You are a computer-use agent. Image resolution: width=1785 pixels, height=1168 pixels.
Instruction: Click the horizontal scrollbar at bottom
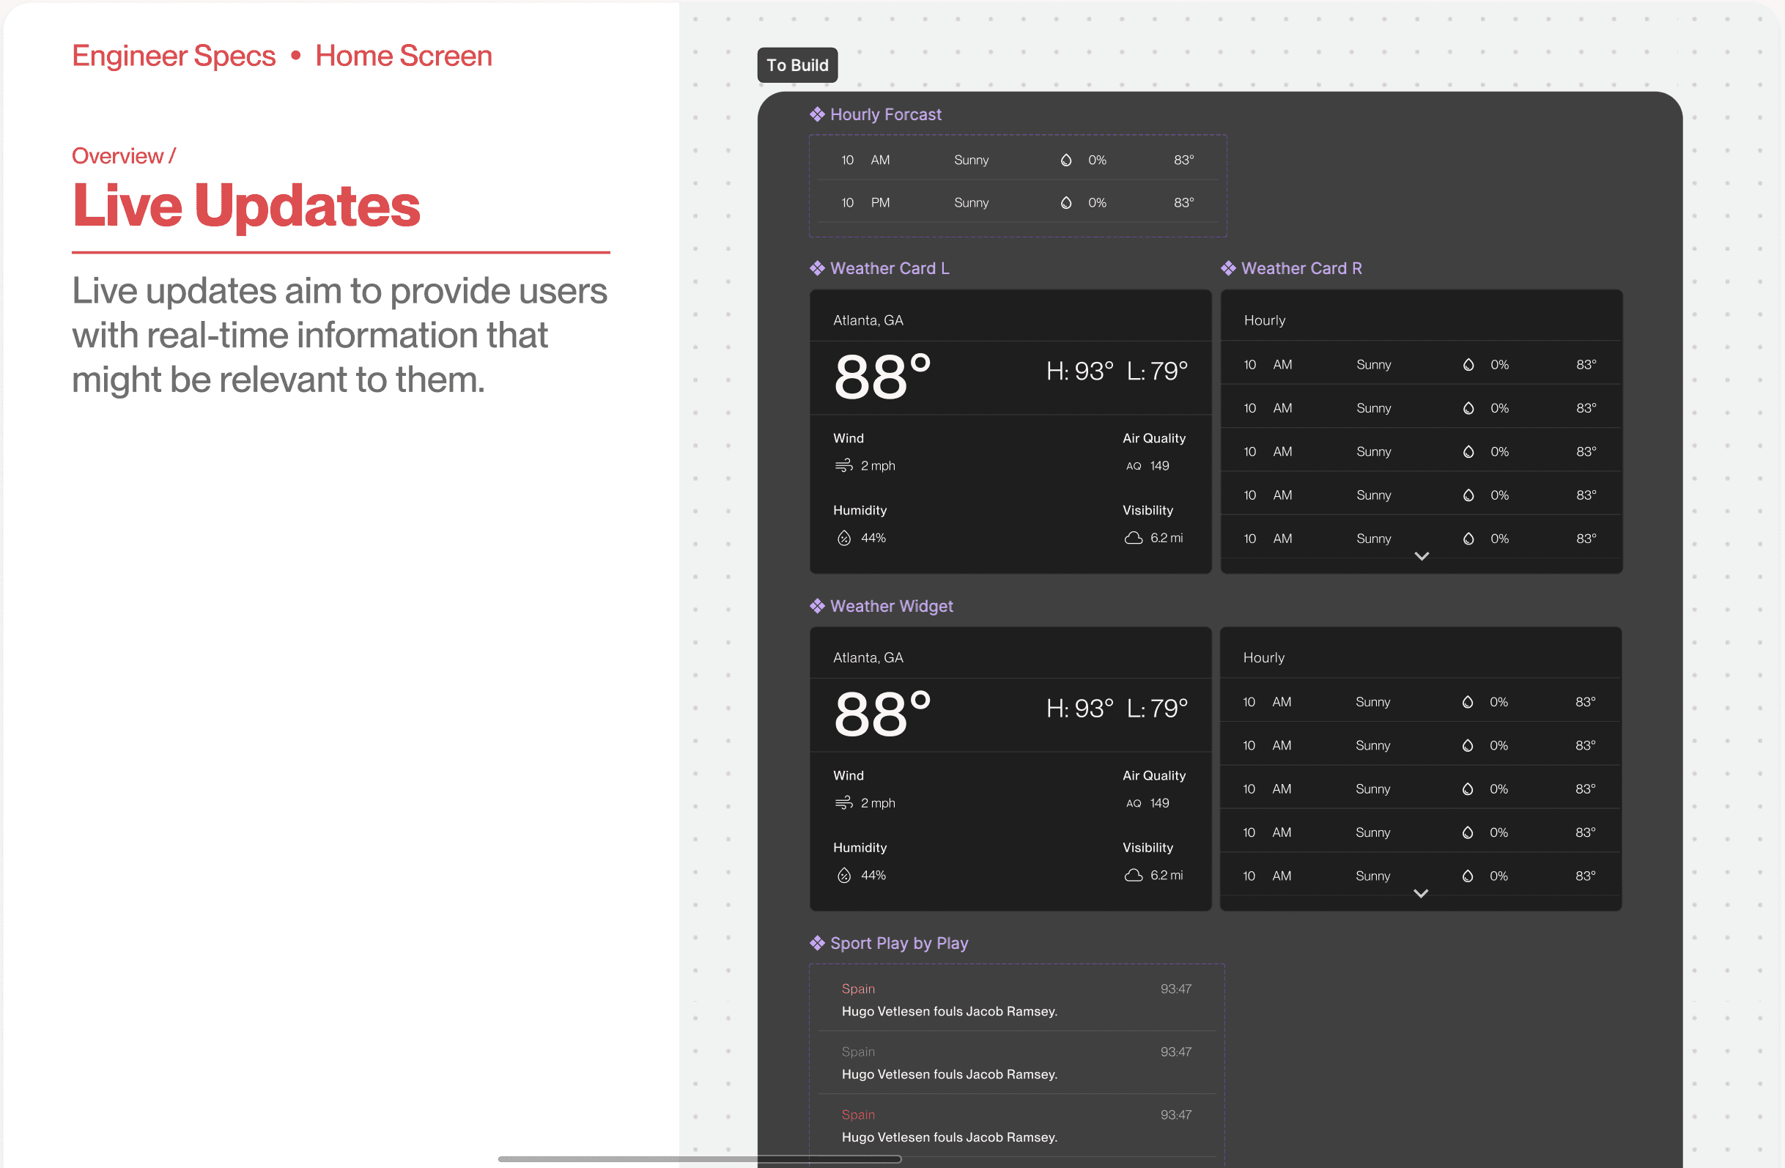click(x=699, y=1159)
